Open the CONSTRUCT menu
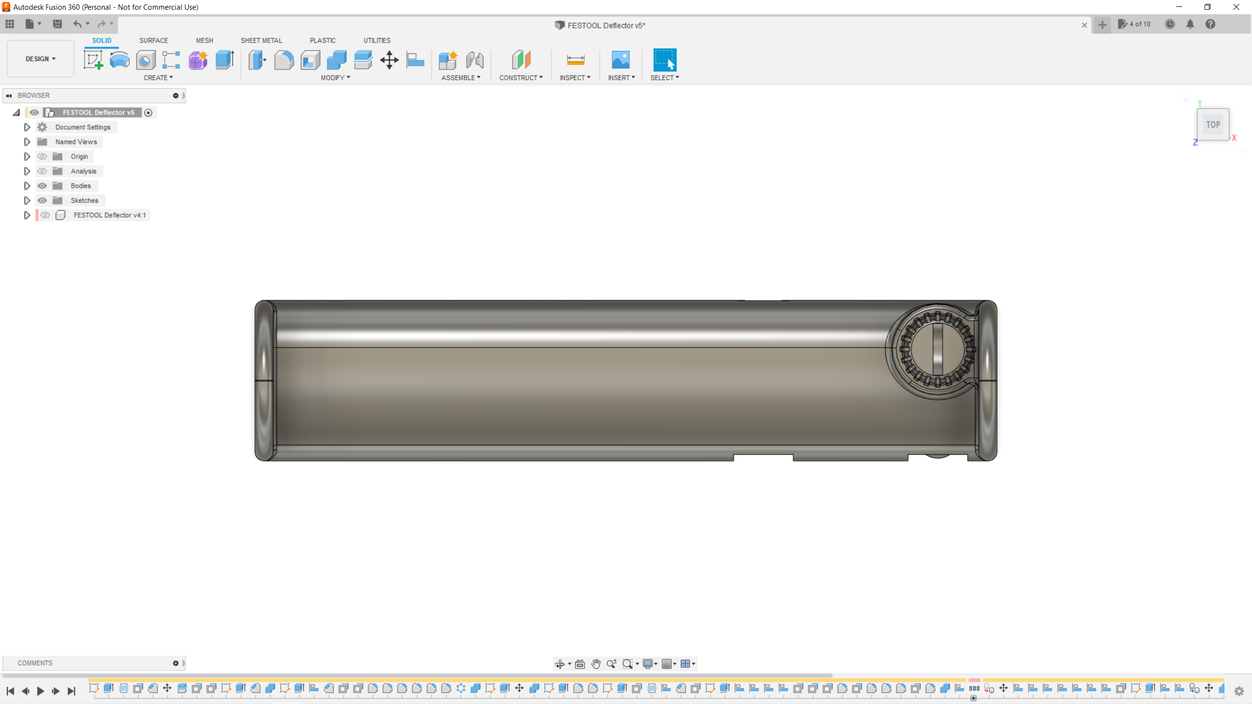This screenshot has width=1252, height=704. (x=521, y=78)
